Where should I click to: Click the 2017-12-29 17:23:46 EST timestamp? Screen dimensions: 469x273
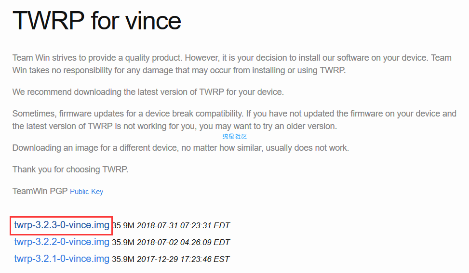click(183, 259)
